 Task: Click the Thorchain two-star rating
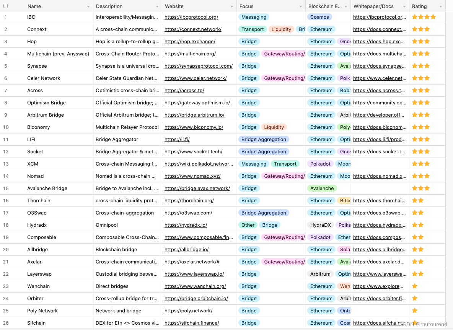click(418, 200)
